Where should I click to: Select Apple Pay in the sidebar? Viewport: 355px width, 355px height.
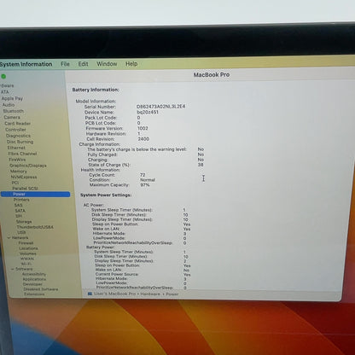click(12, 98)
